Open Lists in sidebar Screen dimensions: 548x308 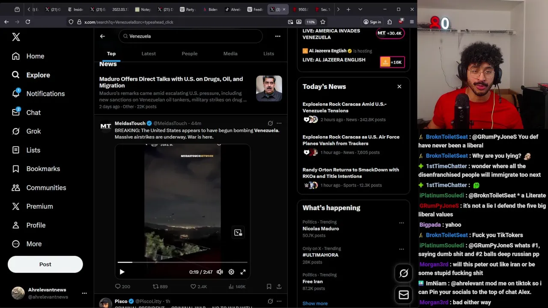[26, 150]
